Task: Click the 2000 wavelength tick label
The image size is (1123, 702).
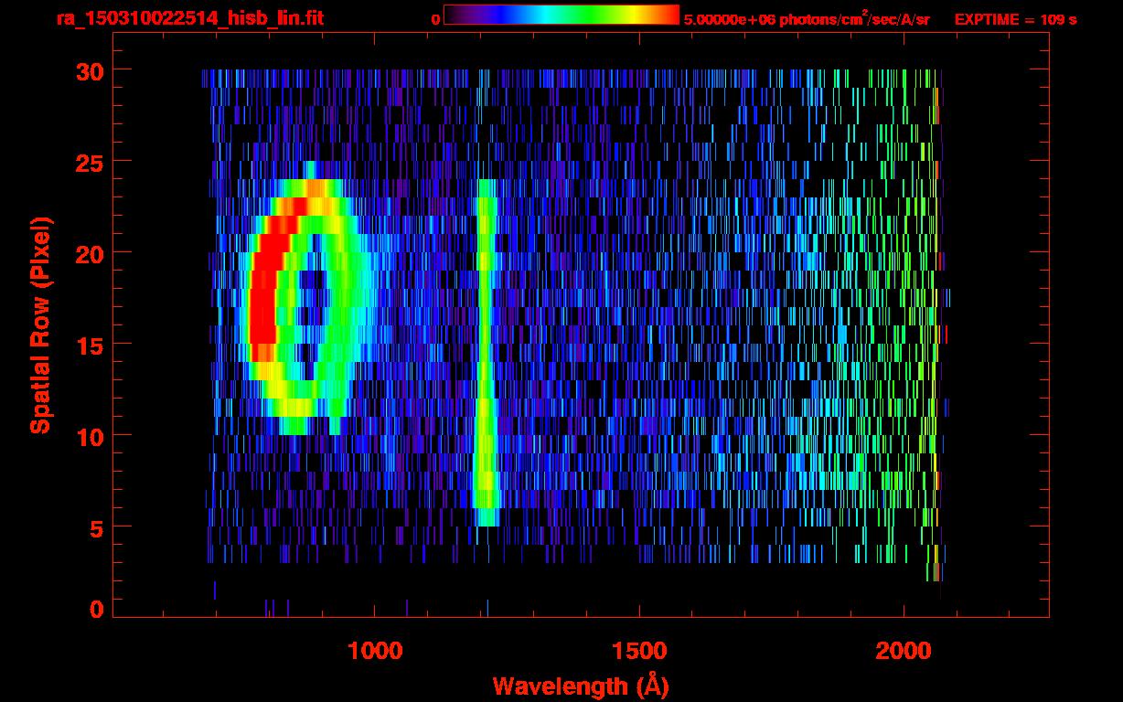Action: coord(903,651)
